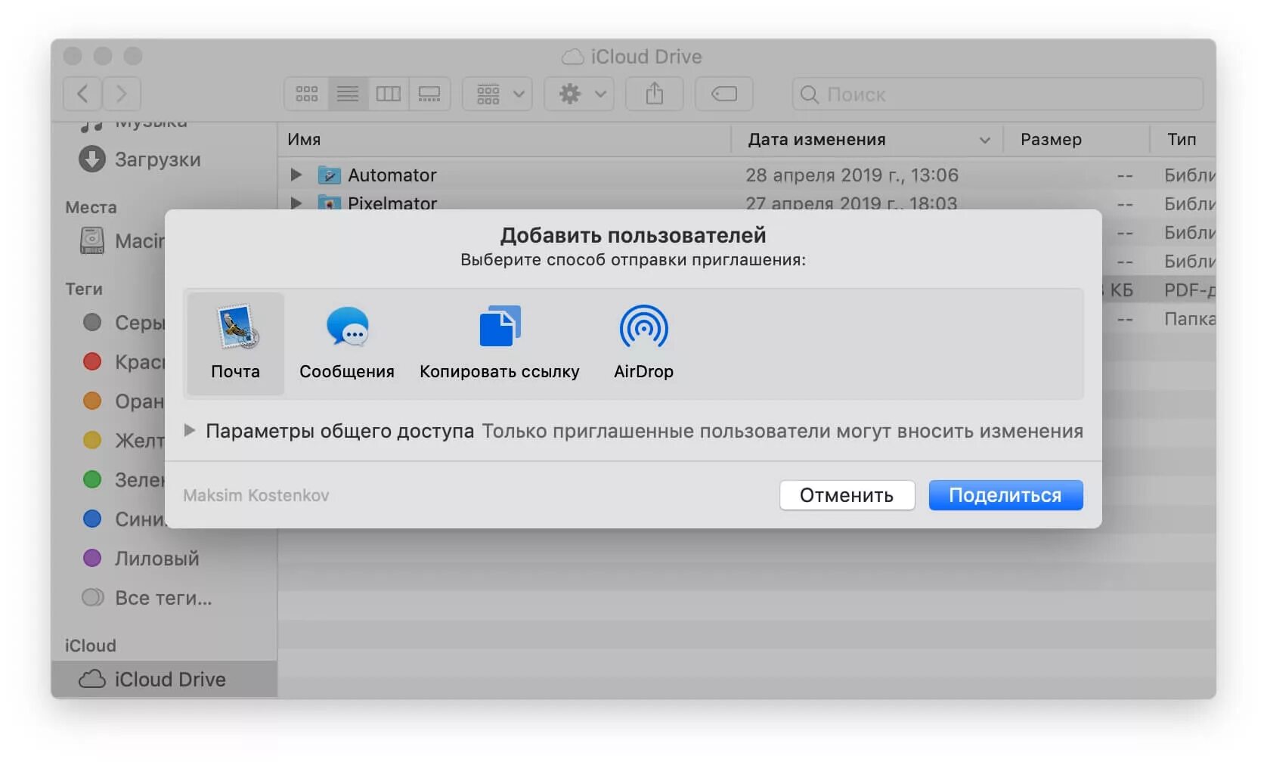
Task: Expand the Automator folder row
Action: pyautogui.click(x=296, y=175)
